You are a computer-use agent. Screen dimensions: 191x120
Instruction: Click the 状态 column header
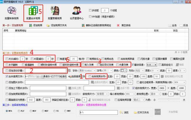pos(175,31)
